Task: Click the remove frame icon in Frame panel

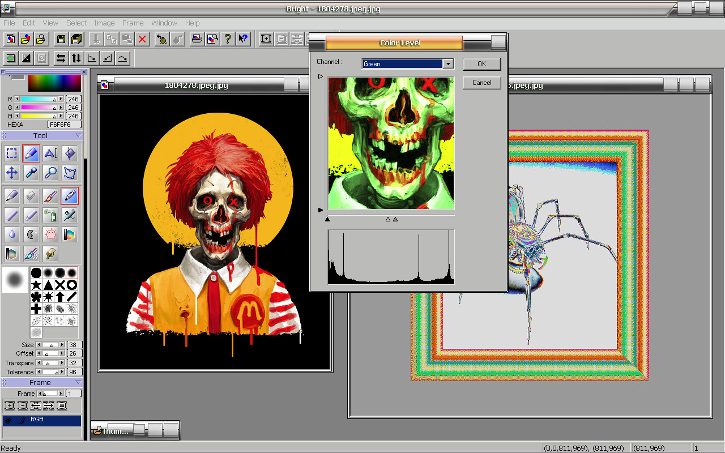Action: tap(22, 405)
